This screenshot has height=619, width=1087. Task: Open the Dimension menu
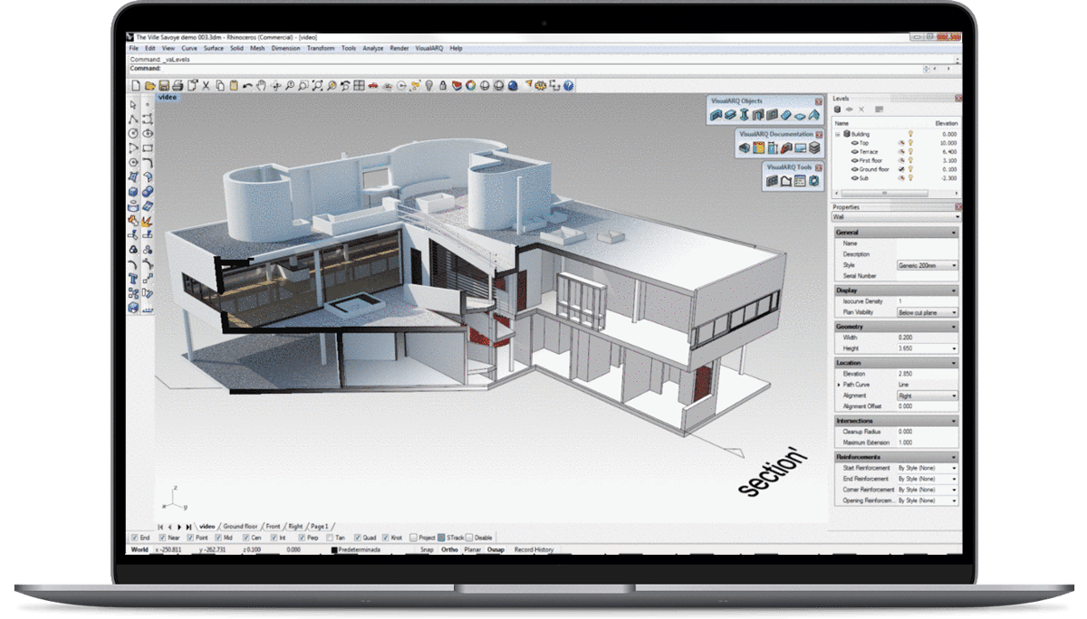pyautogui.click(x=285, y=48)
